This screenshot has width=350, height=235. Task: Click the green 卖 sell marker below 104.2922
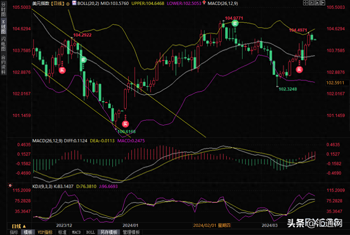(83, 59)
